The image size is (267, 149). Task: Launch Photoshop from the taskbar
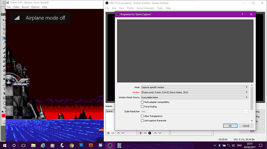click(x=81, y=146)
